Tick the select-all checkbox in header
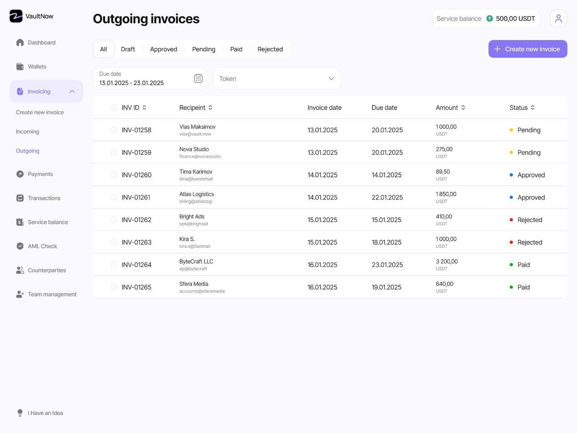The height and width of the screenshot is (433, 577). coord(114,108)
